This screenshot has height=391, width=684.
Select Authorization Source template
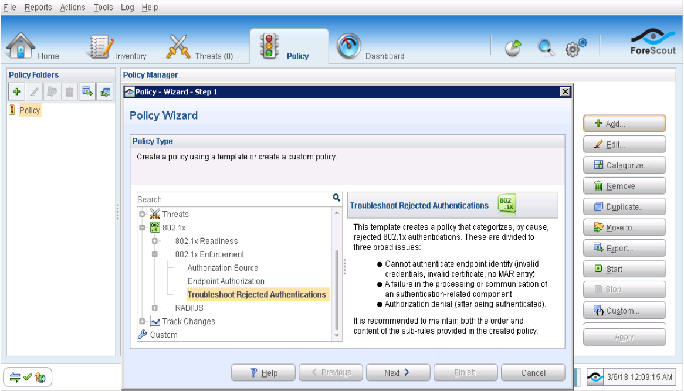tap(222, 268)
